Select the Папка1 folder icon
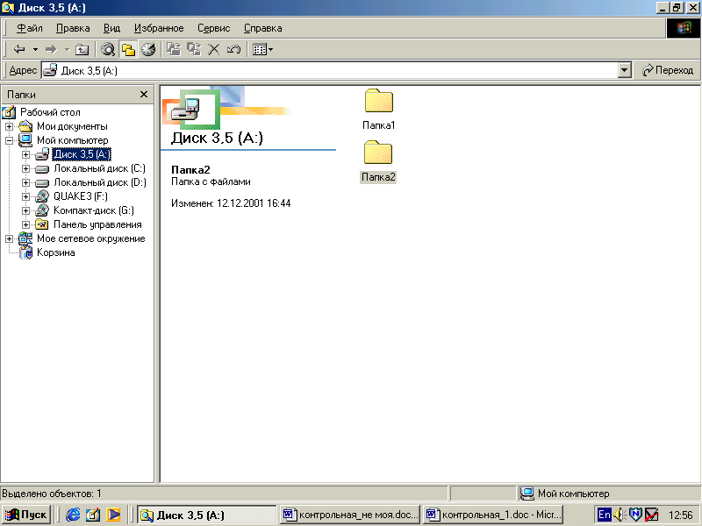This screenshot has width=702, height=526. click(x=379, y=101)
